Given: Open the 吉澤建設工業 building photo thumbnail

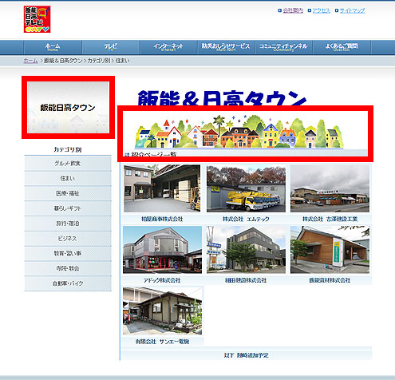Looking at the screenshot, I should [330, 188].
